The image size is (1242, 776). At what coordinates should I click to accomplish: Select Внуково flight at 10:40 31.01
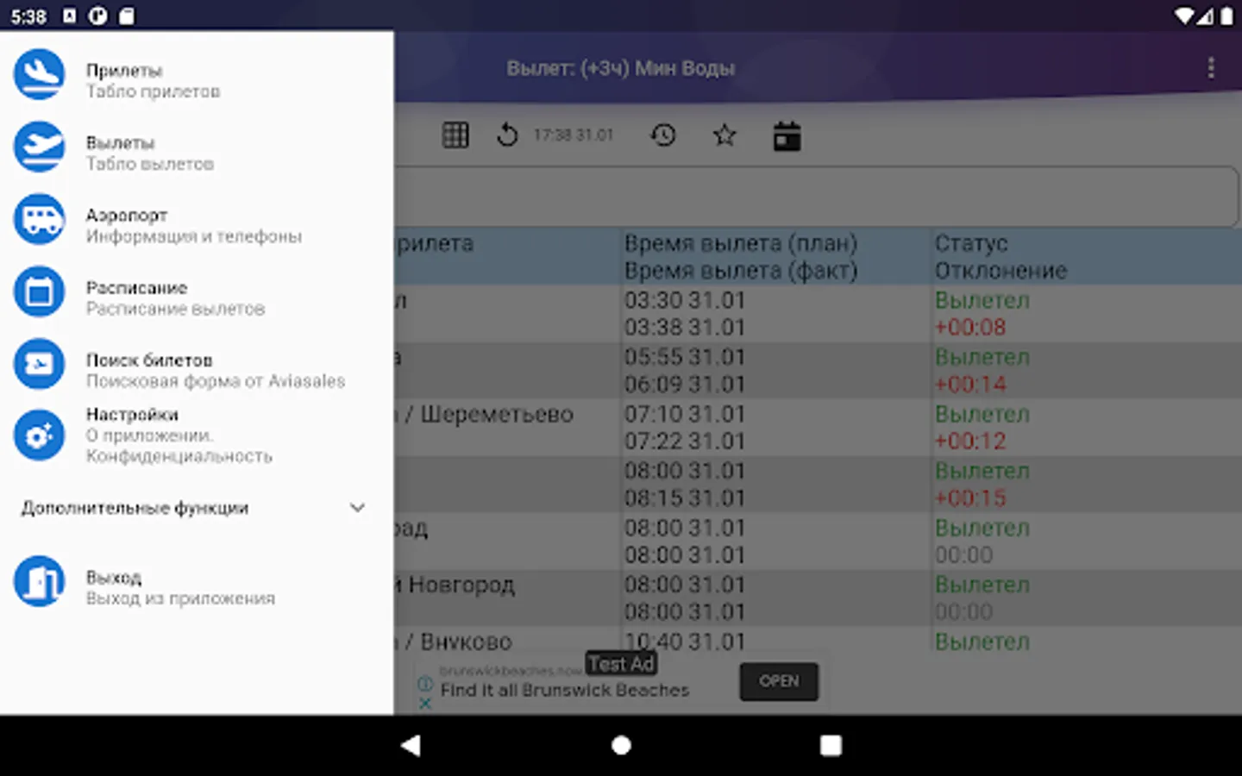pyautogui.click(x=818, y=641)
